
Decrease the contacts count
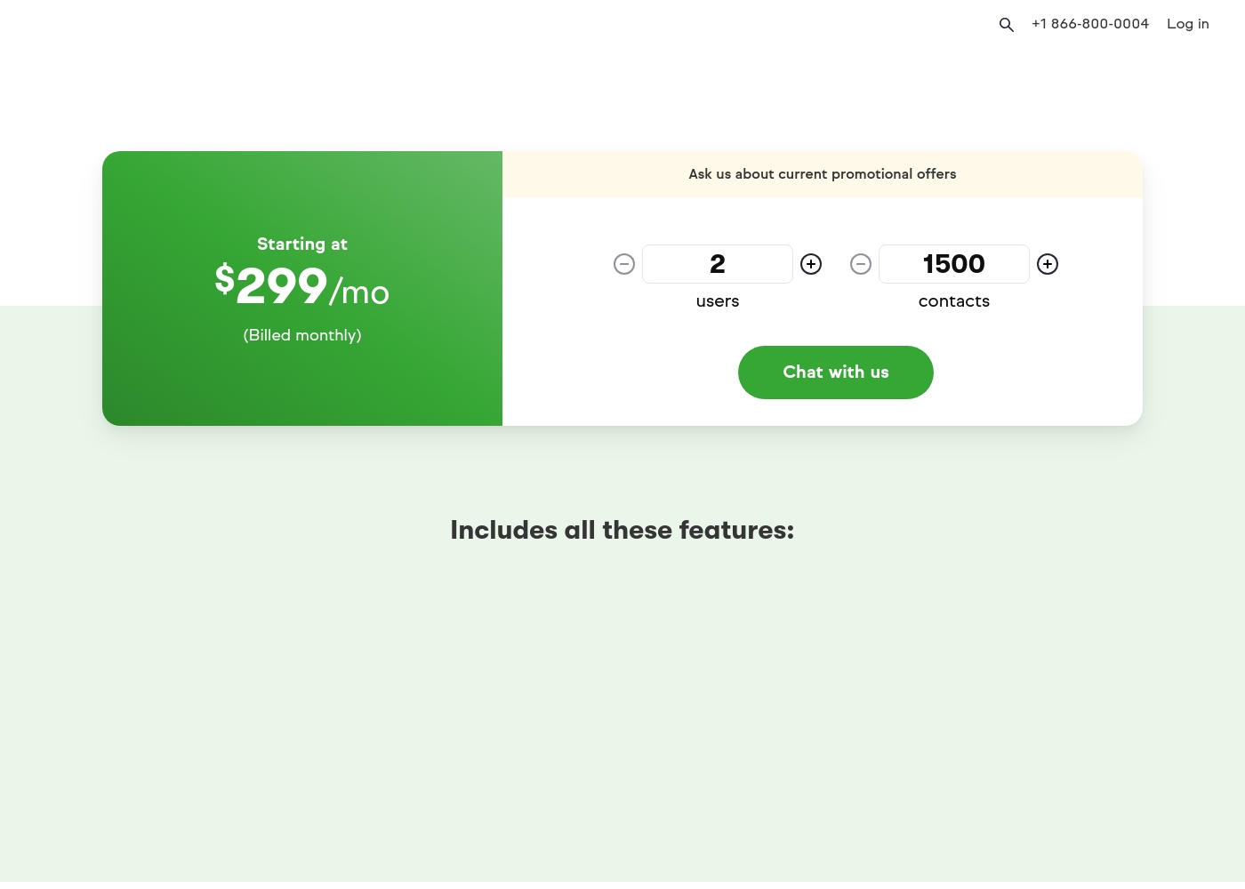861,264
